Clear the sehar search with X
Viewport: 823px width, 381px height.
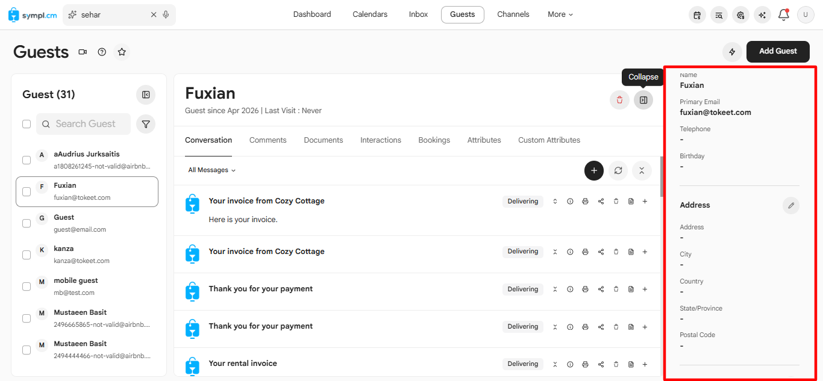[154, 14]
